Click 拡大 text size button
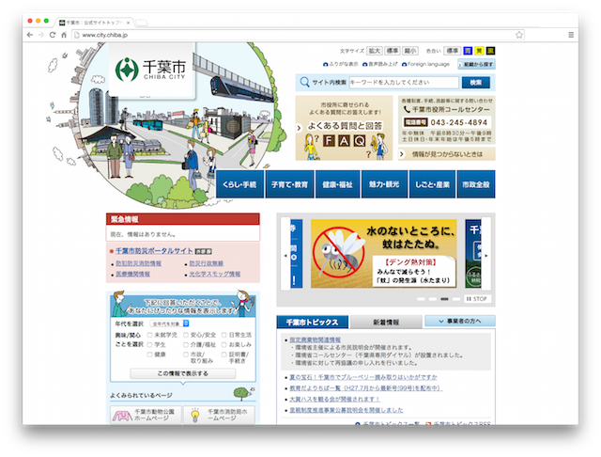 point(374,51)
